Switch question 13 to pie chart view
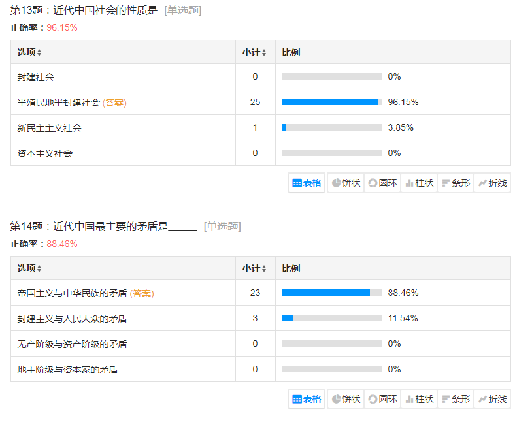Screen dimensions: 532x429 (346, 183)
